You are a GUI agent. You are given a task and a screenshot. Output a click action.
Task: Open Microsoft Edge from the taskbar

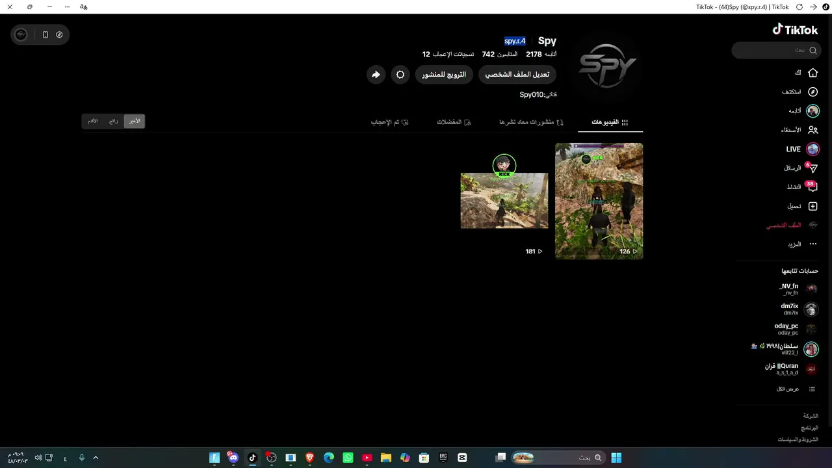[329, 458]
